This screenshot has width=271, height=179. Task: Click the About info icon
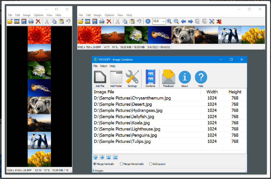[x=185, y=79]
